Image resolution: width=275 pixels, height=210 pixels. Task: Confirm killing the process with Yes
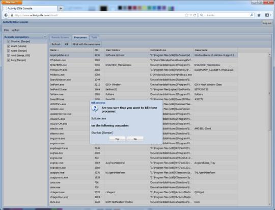117,139
